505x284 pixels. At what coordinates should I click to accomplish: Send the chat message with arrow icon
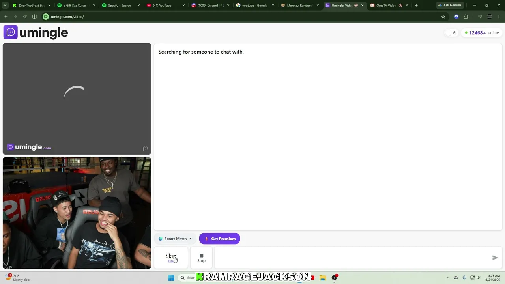pos(495,258)
